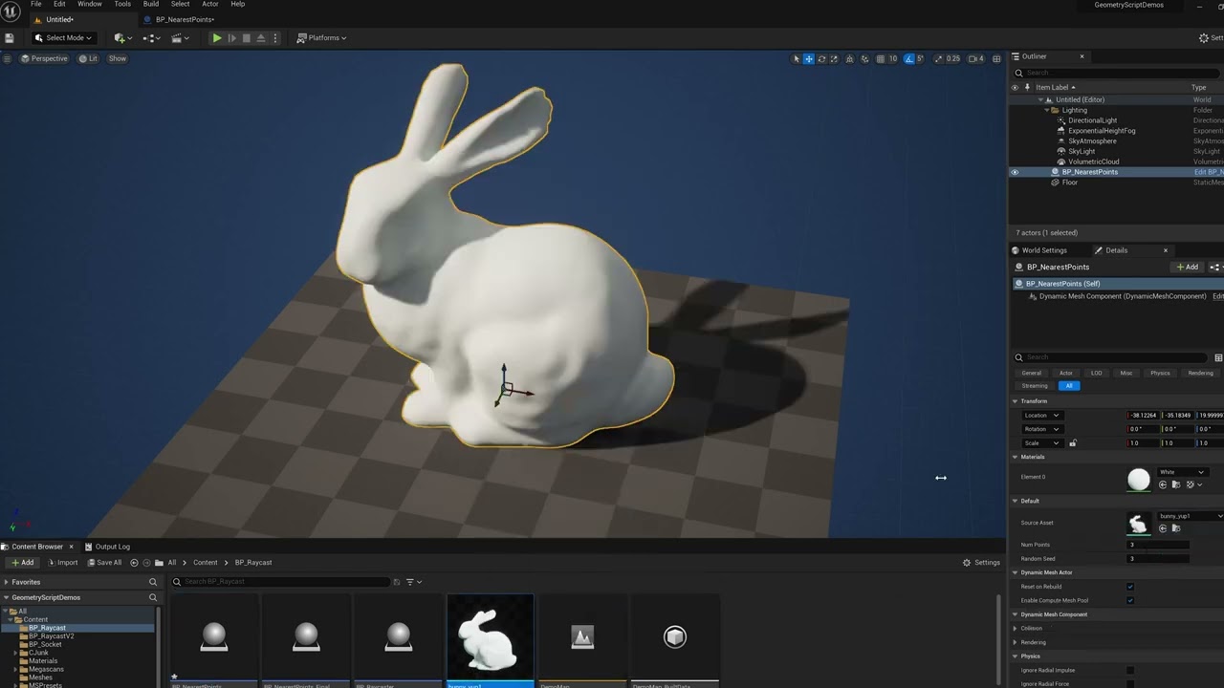
Task: Filter details by the LOD category
Action: coord(1096,373)
